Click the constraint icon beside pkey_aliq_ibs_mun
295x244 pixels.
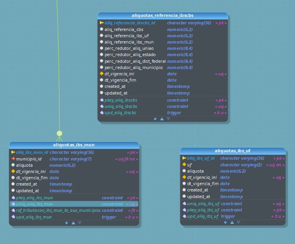point(13,198)
